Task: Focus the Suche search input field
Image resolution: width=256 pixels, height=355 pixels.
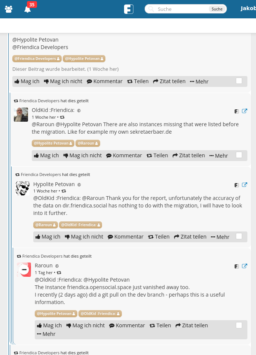Action: click(x=181, y=9)
